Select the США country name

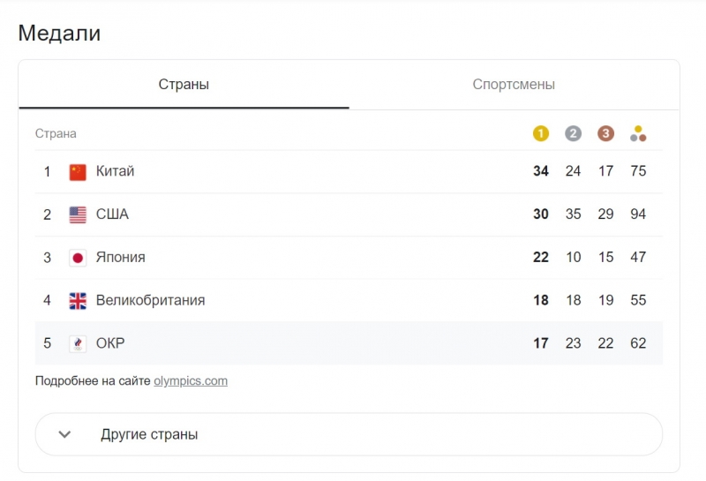[112, 214]
